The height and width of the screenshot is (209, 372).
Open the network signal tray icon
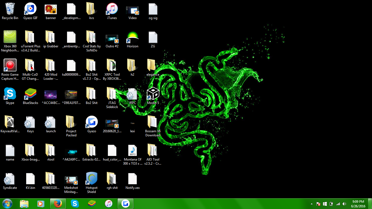(338, 204)
